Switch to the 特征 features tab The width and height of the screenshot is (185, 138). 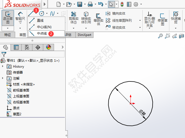coord(8,35)
